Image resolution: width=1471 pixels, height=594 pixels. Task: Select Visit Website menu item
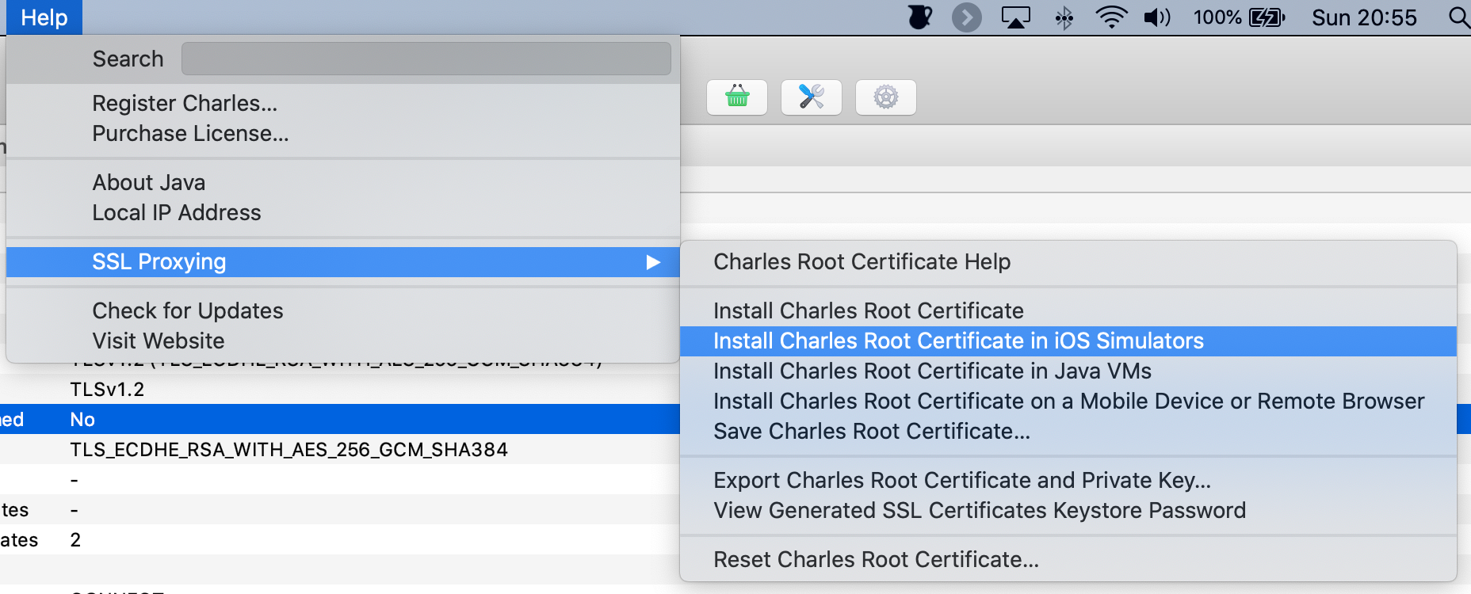pos(343,341)
